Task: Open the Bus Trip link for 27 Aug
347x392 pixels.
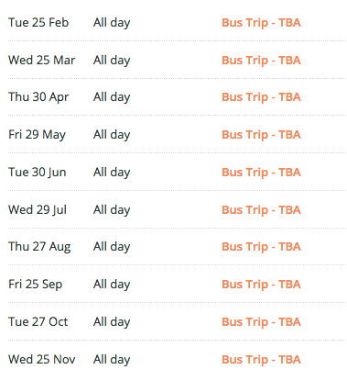Action: [x=261, y=247]
